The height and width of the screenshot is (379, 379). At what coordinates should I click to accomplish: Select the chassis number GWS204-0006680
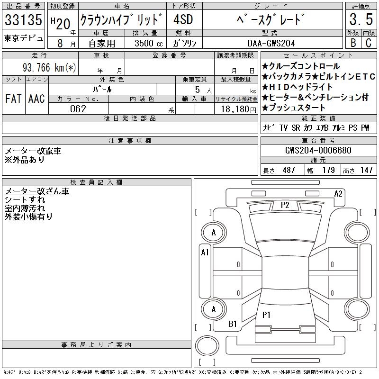(318, 150)
